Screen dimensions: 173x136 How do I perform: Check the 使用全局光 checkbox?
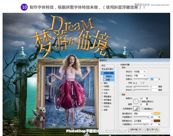pos(140,101)
